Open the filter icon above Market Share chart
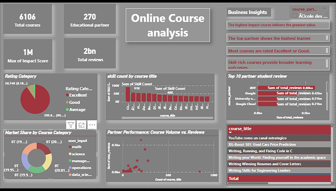This screenshot has height=191, width=336. (71, 125)
